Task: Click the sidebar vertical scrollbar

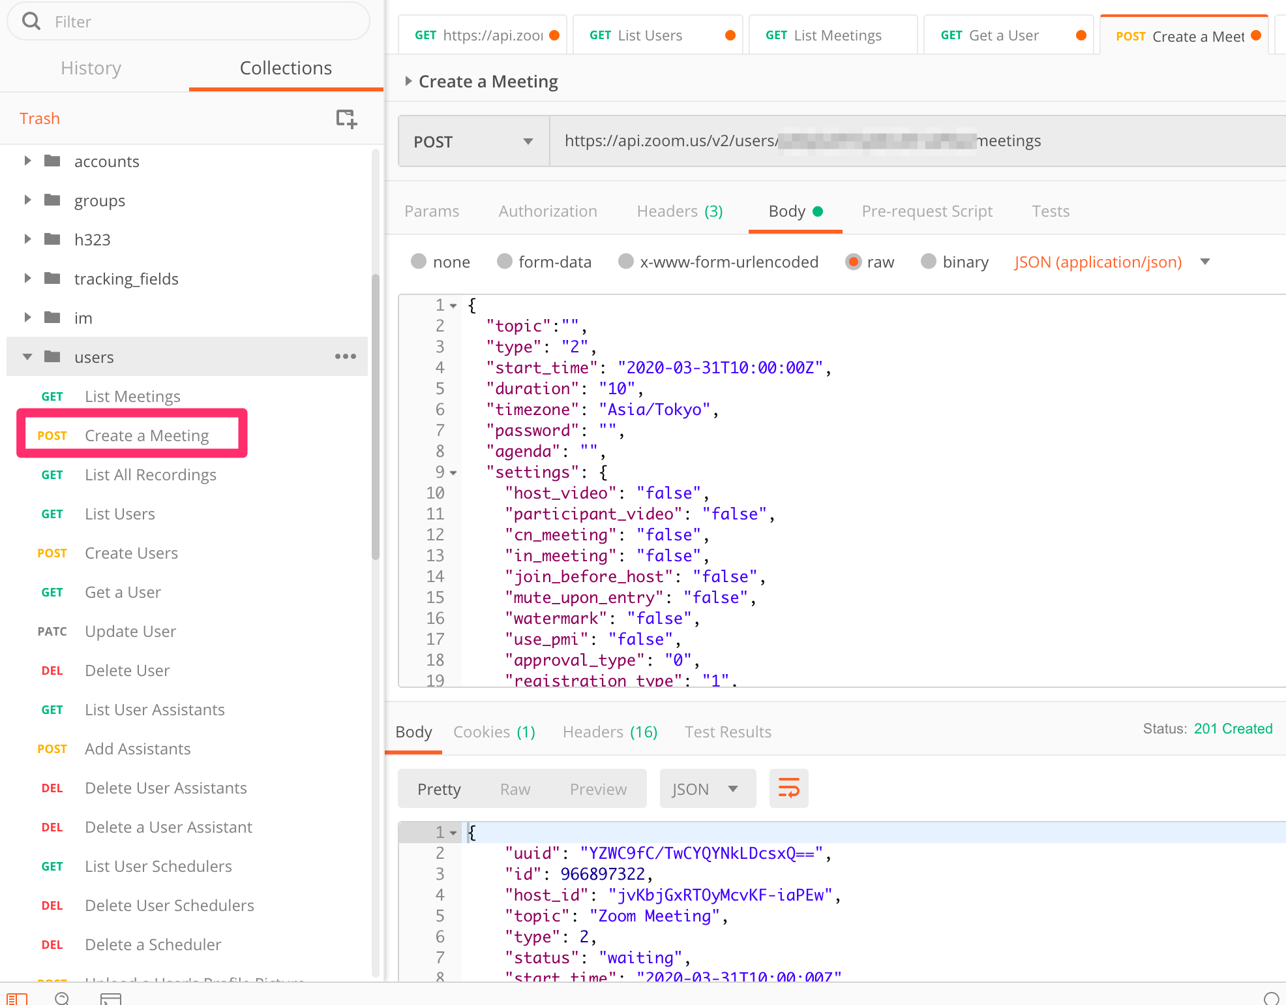Action: pyautogui.click(x=376, y=418)
